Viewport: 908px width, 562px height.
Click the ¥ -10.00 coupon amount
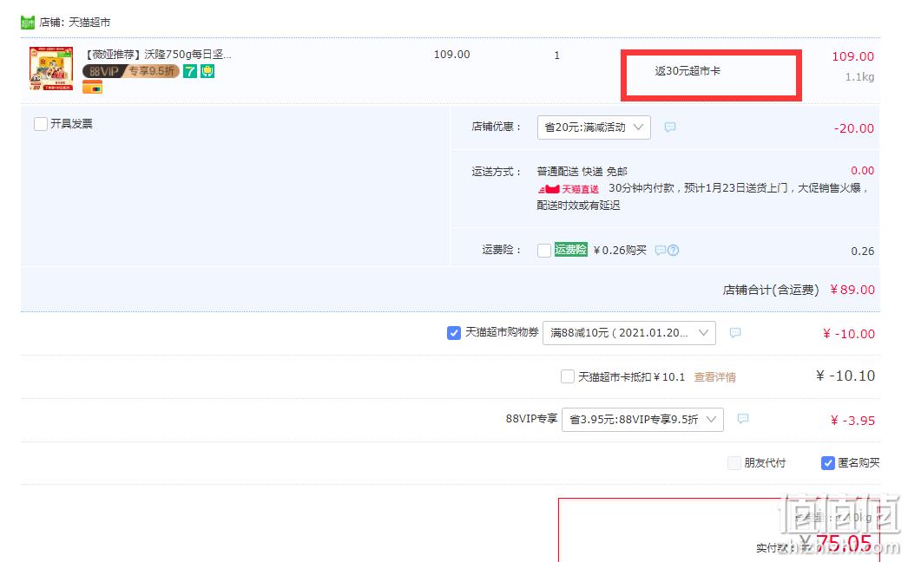(848, 334)
